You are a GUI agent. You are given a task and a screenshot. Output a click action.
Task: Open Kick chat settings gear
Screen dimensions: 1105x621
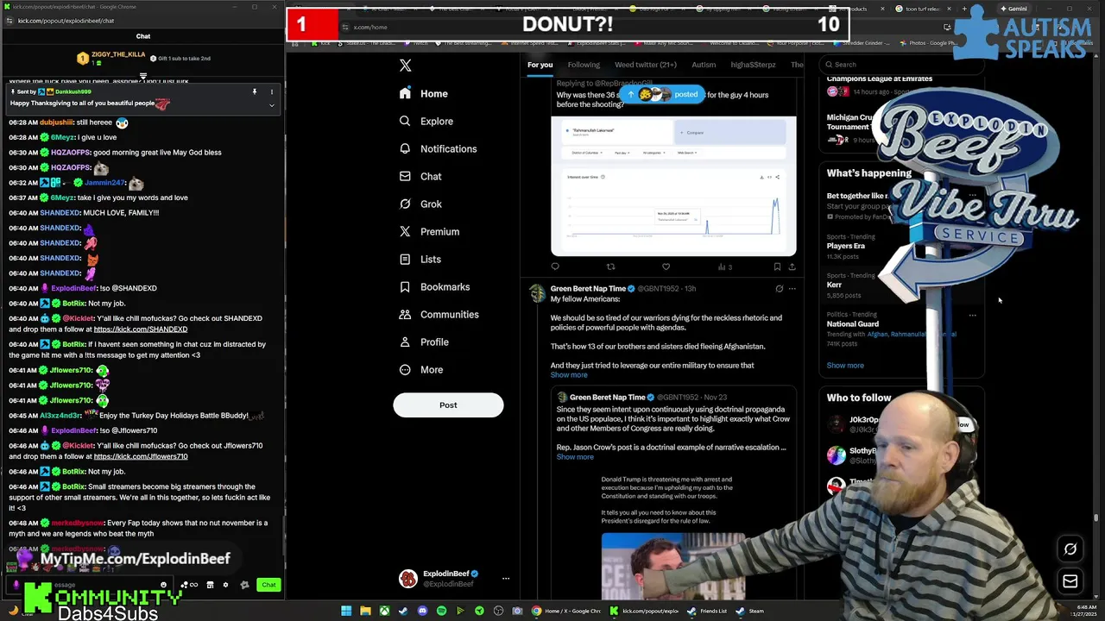tap(225, 585)
